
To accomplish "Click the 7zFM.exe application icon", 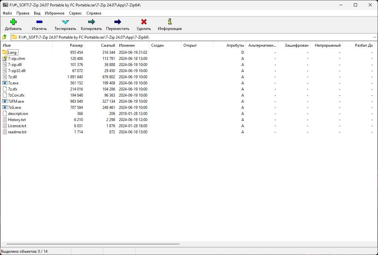I will [x=5, y=101].
